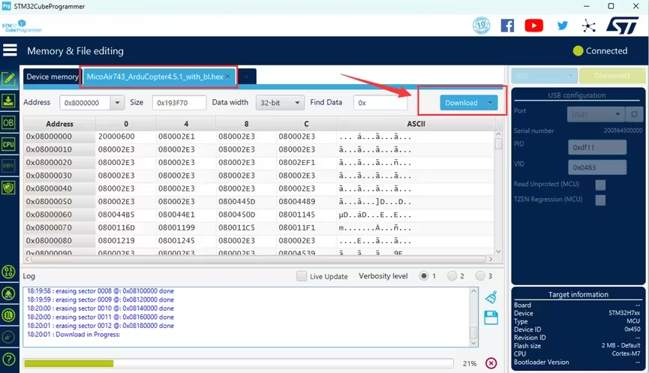Screen dimensions: 649x373
Task: Save the log with the floppy icon
Action: tap(491, 318)
